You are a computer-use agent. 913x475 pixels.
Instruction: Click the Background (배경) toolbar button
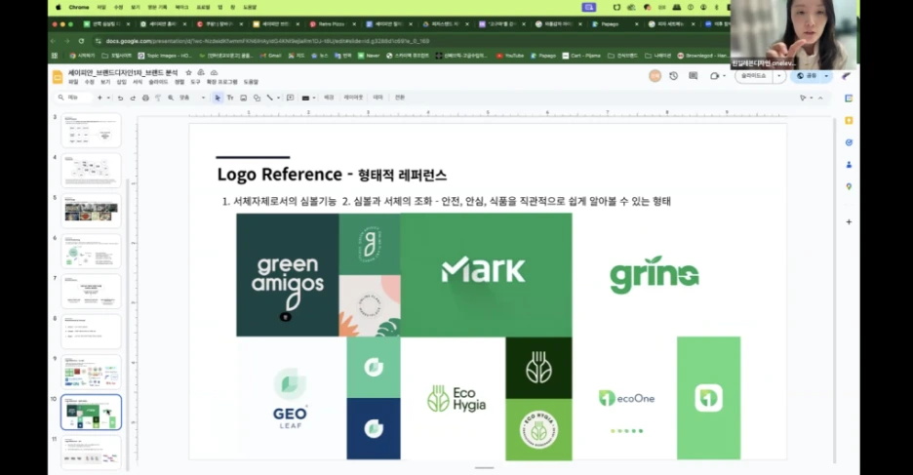329,98
